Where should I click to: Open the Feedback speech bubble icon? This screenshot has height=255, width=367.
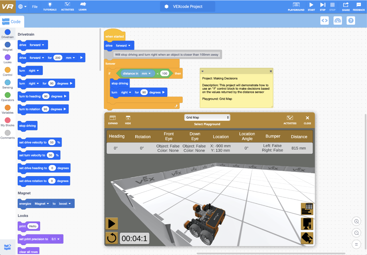[359, 6]
